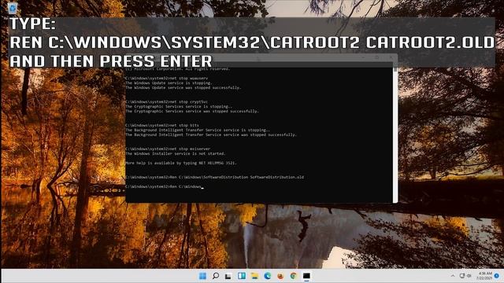Click 'Background Intelligent Transfer Service was stopped successfully' line
Screen dimensions: 504x283
(x=211, y=134)
